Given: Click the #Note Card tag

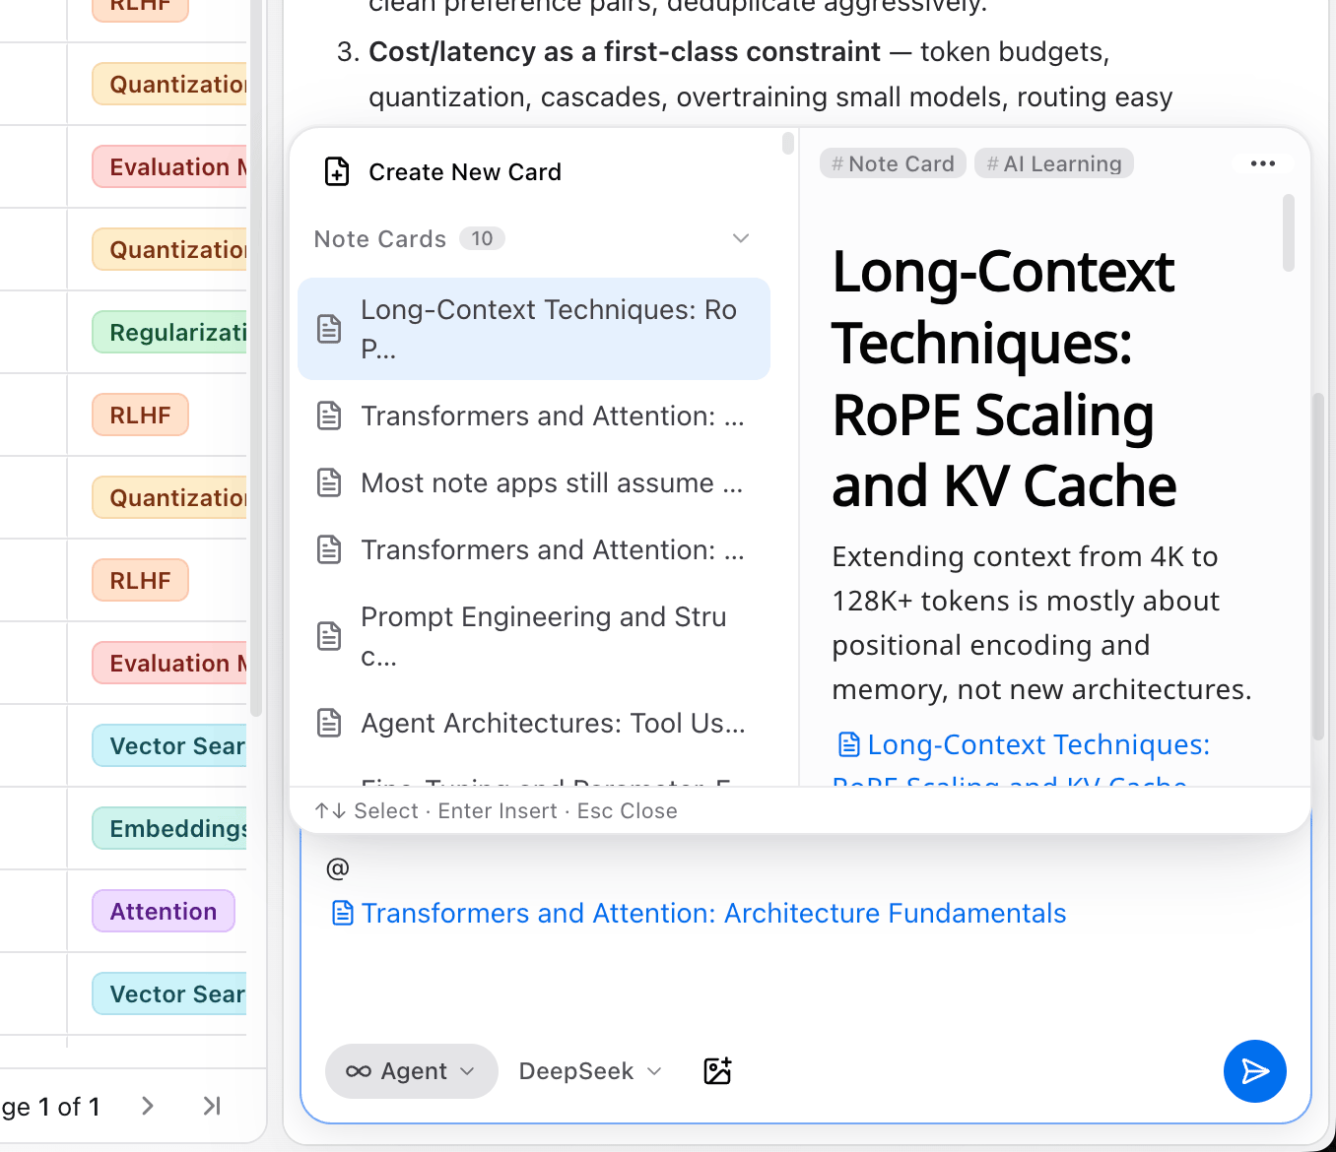Looking at the screenshot, I should [893, 163].
